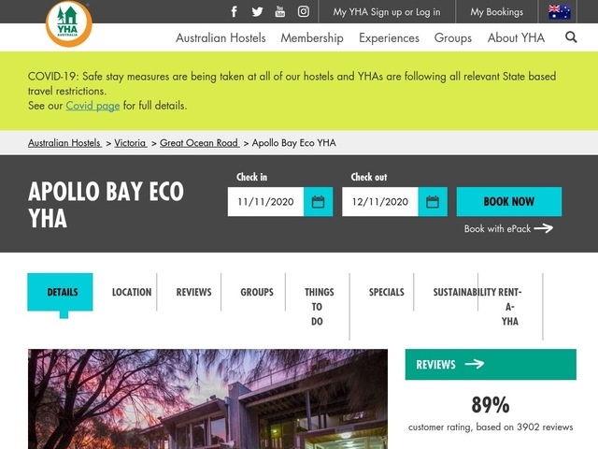Switch to the Things To Do tab
The image size is (598, 449).
319,307
